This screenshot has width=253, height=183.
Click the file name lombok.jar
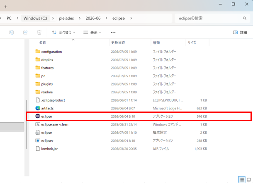click(x=49, y=149)
